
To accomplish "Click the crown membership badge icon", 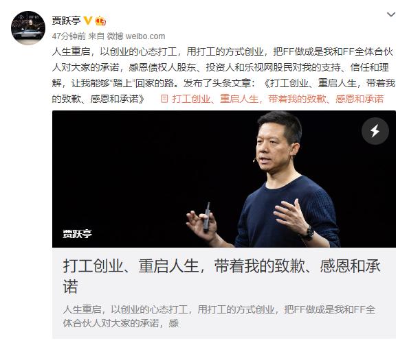I will pyautogui.click(x=100, y=21).
